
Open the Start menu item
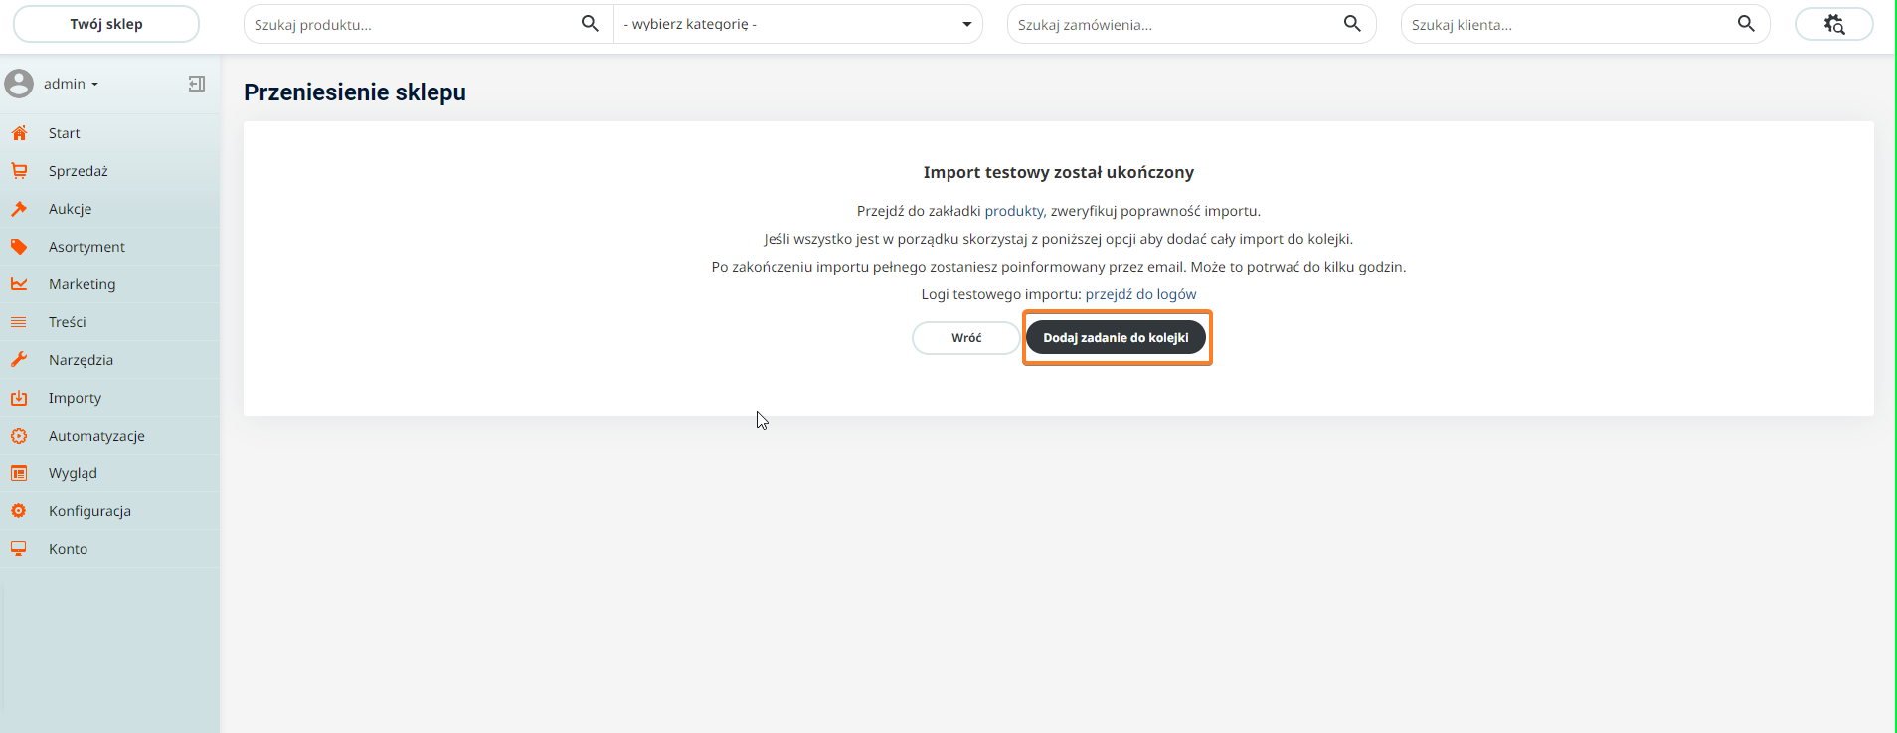click(109, 133)
